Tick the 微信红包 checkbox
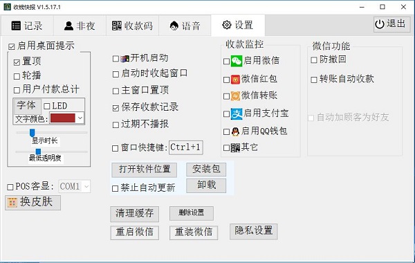The height and width of the screenshot is (263, 415). (x=226, y=80)
